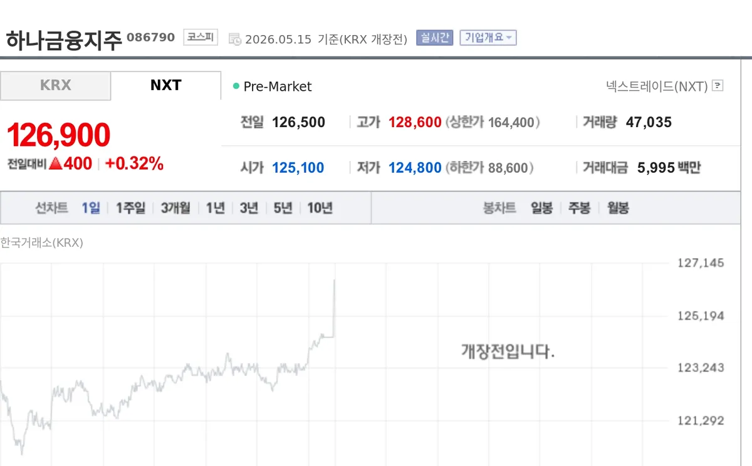Click the red up-triangle change indicator
This screenshot has width=752, height=466.
[x=55, y=163]
